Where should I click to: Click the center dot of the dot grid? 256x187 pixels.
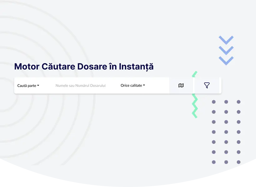(226, 132)
